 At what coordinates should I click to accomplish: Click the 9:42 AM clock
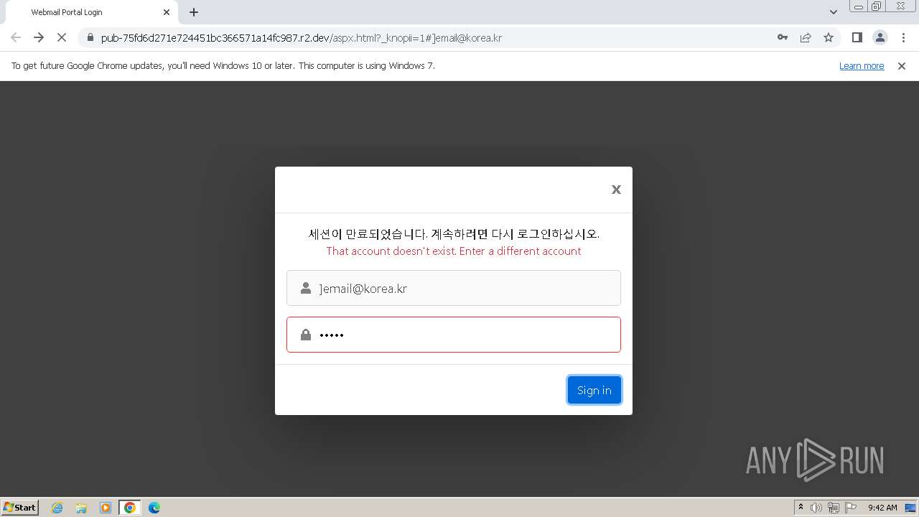click(x=882, y=508)
